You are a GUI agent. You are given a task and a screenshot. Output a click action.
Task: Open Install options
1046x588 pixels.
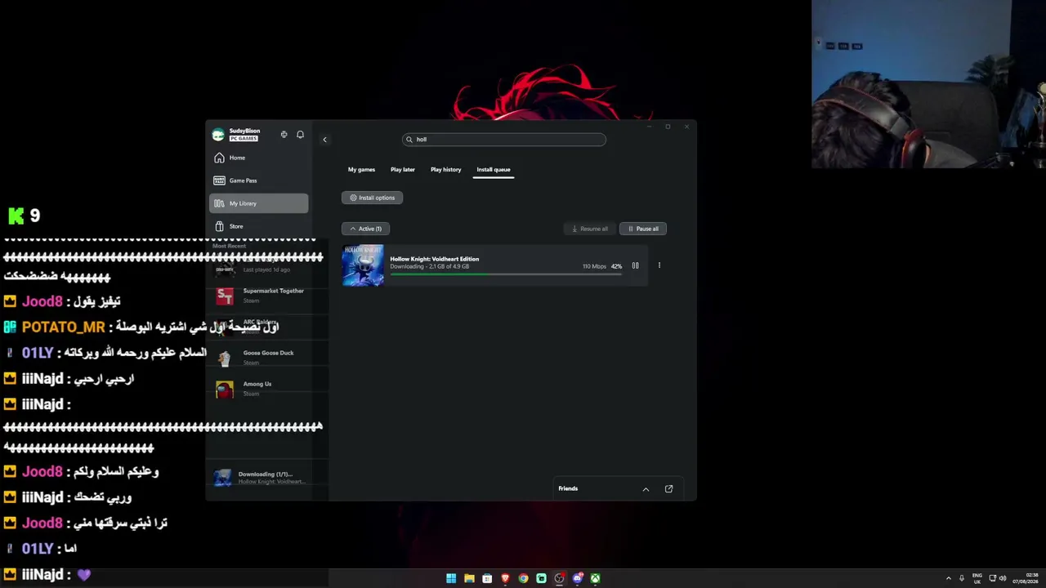(x=373, y=198)
